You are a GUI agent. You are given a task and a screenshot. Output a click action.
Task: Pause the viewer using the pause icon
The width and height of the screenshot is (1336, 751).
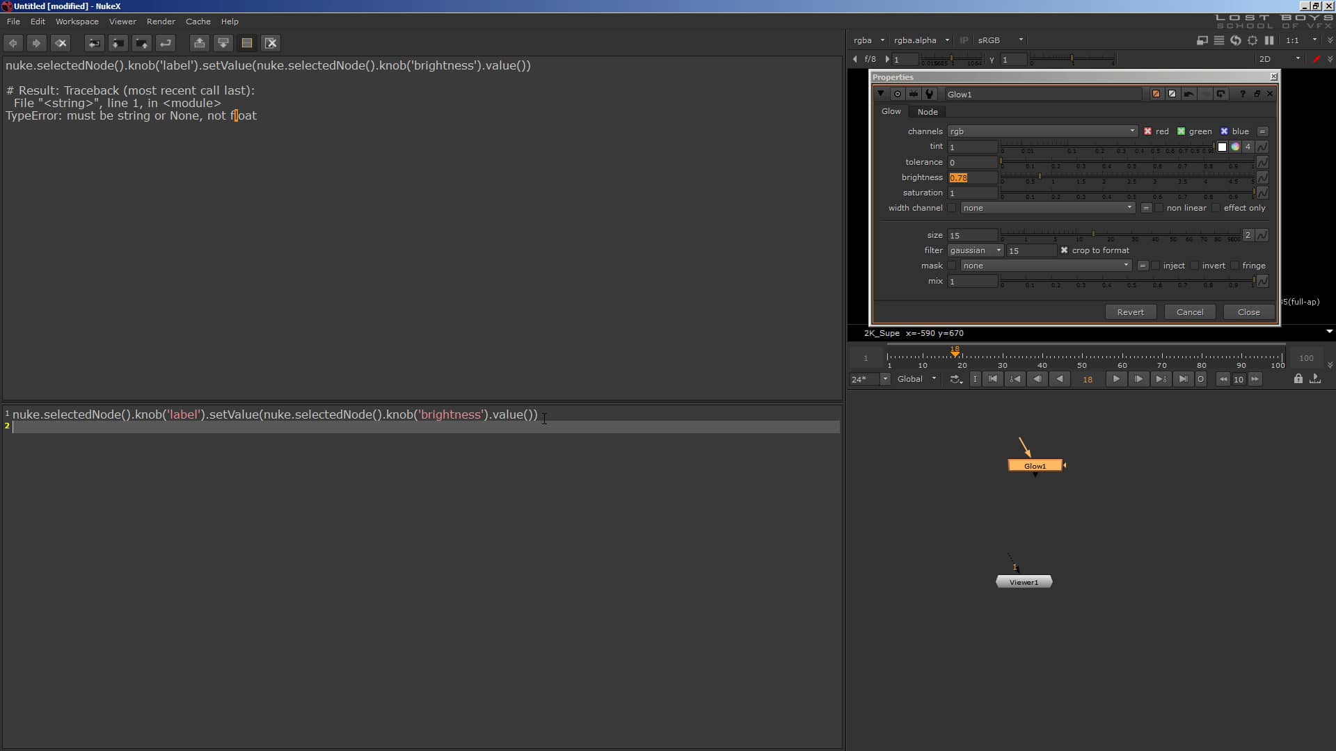point(1270,40)
